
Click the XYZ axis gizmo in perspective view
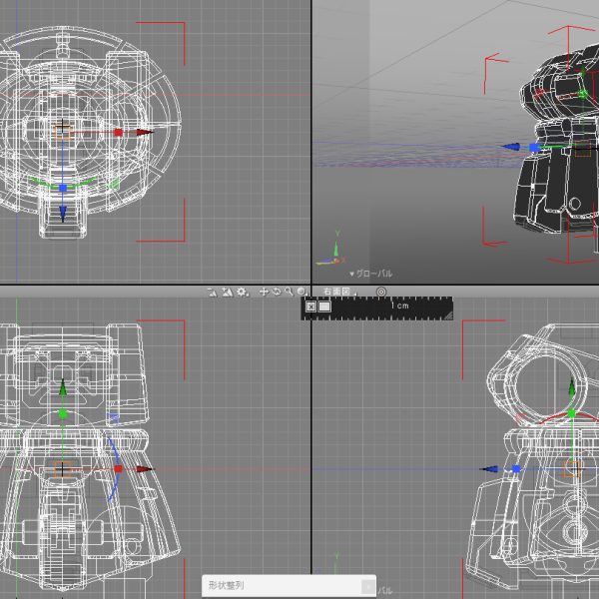coord(331,251)
